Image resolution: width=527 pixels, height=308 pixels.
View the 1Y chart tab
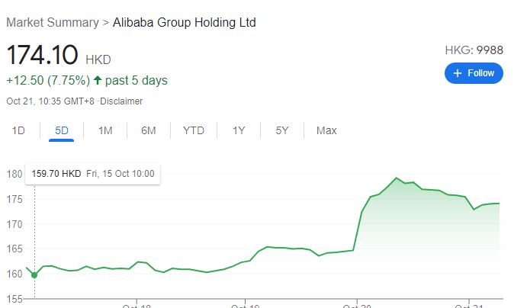pyautogui.click(x=239, y=130)
